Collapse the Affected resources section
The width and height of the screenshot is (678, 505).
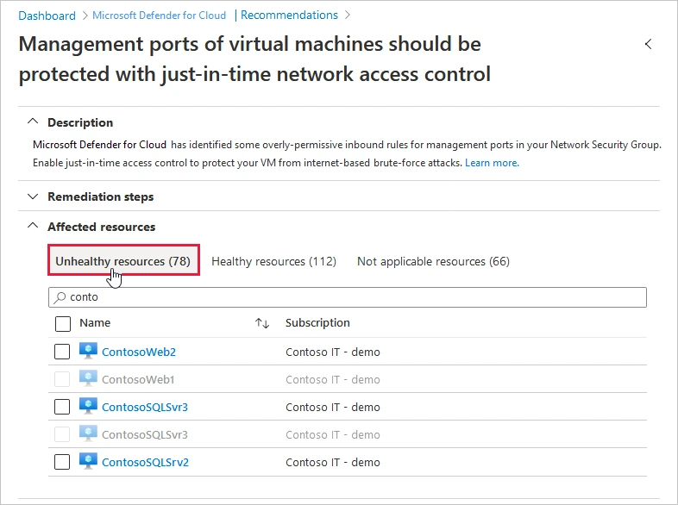(33, 227)
